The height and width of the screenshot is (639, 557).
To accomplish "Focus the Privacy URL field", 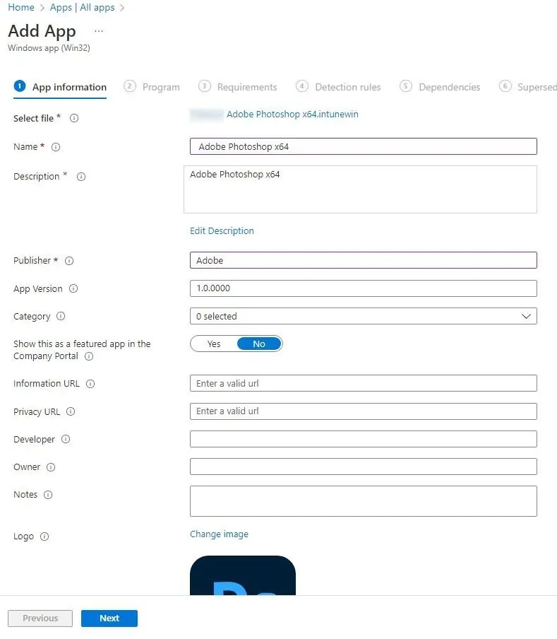I will pos(364,411).
